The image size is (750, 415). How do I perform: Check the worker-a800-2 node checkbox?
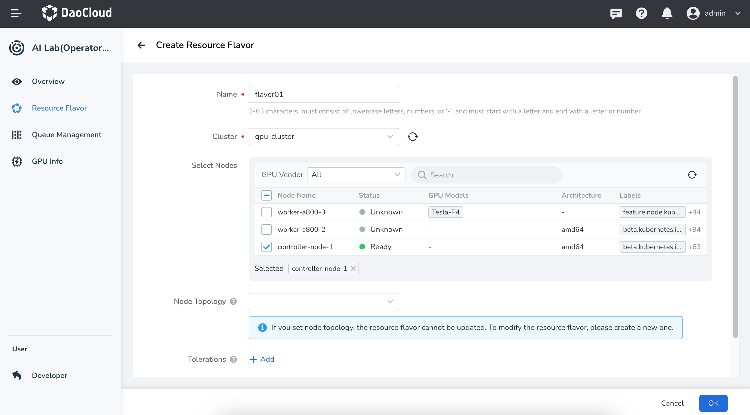(266, 229)
